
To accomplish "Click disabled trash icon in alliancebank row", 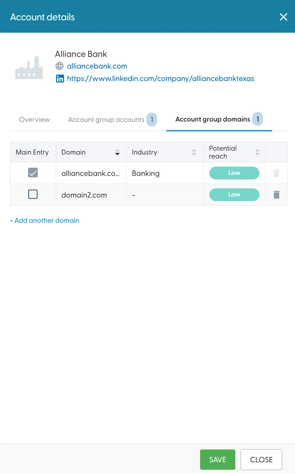I will pos(276,173).
